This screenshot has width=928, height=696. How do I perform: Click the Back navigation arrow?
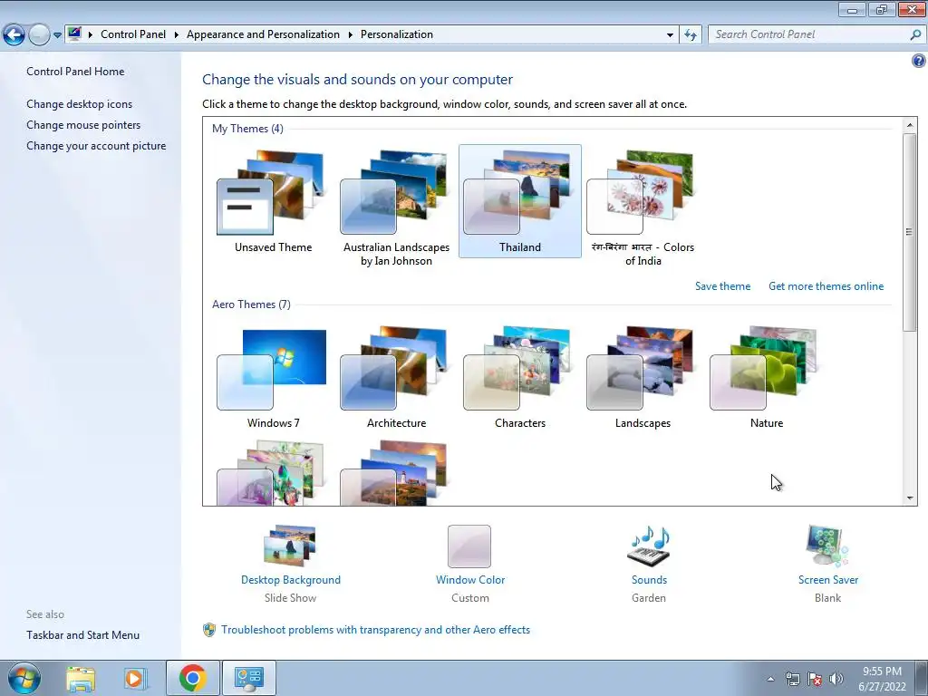coord(14,35)
